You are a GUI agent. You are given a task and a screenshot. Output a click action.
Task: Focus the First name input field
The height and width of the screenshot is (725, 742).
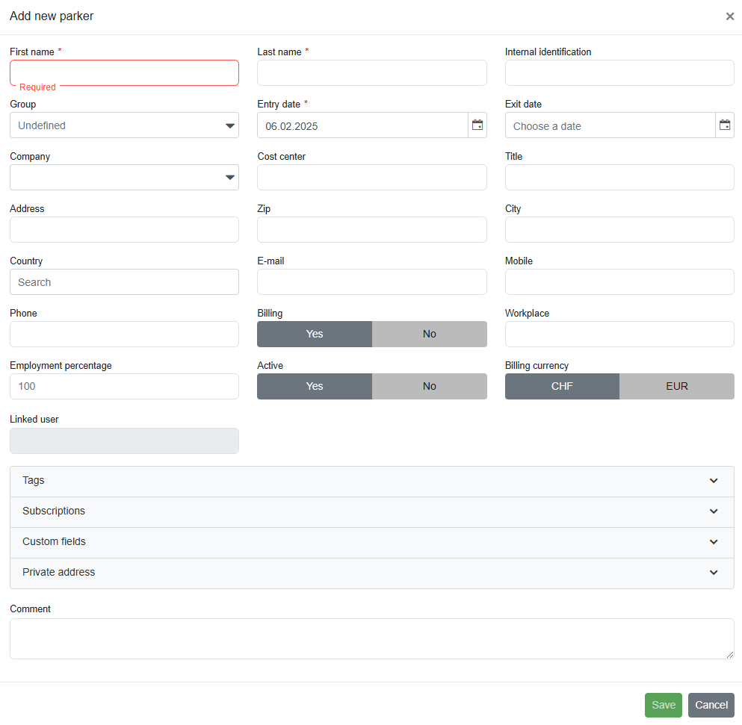tap(125, 73)
